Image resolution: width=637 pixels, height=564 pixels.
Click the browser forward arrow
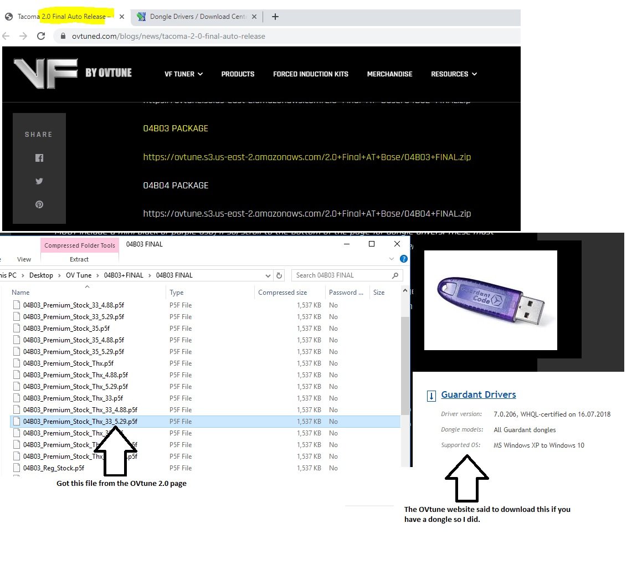coord(23,36)
